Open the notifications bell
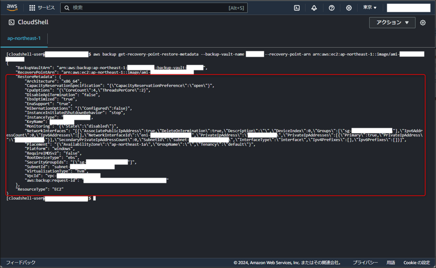The width and height of the screenshot is (436, 268). tap(314, 8)
